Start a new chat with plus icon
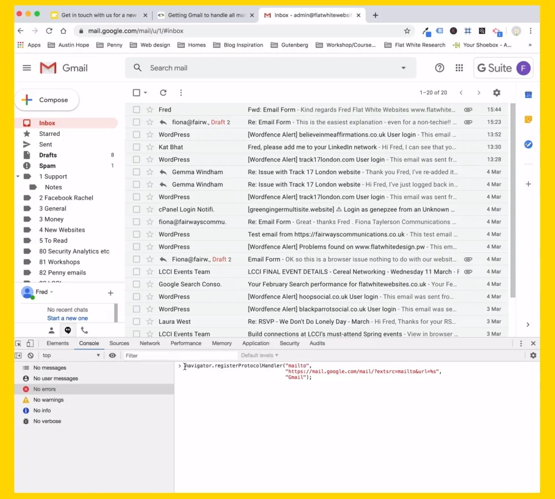This screenshot has height=499, width=555. click(110, 293)
